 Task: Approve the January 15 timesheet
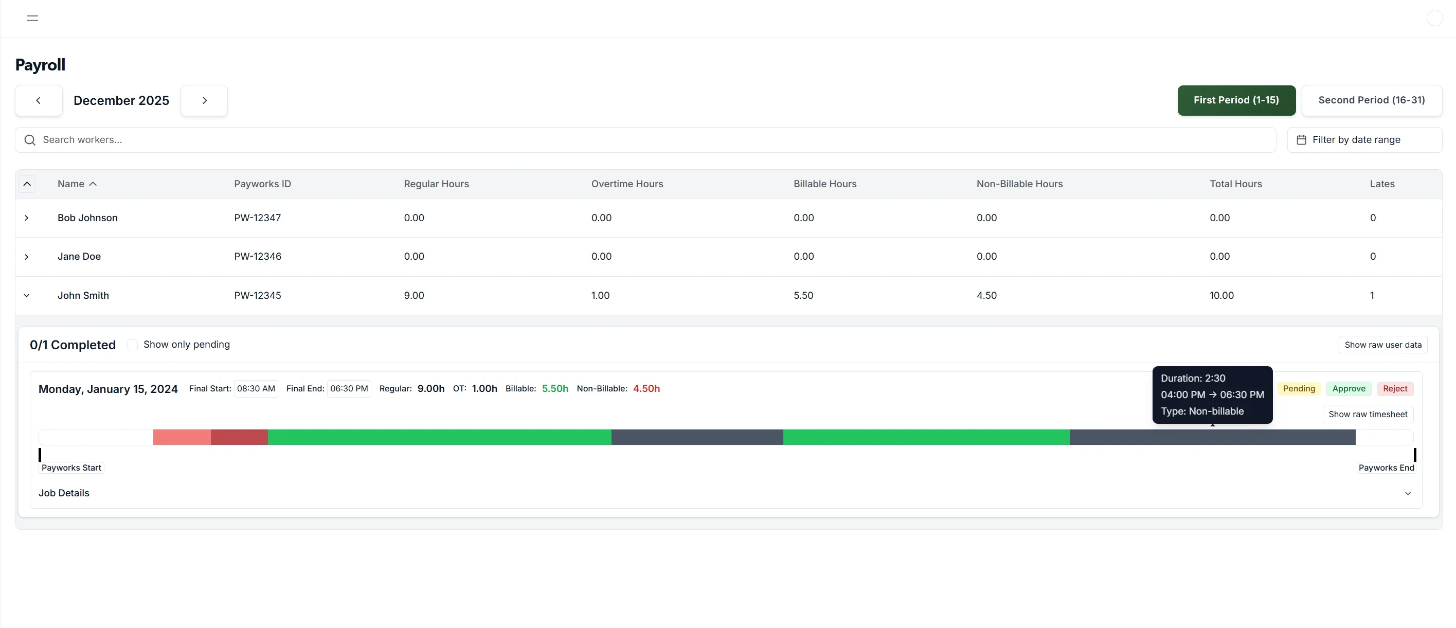click(x=1348, y=389)
